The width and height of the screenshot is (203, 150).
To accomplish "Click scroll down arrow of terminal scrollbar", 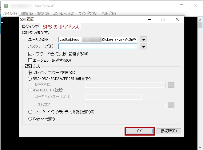I will pos(200,147).
